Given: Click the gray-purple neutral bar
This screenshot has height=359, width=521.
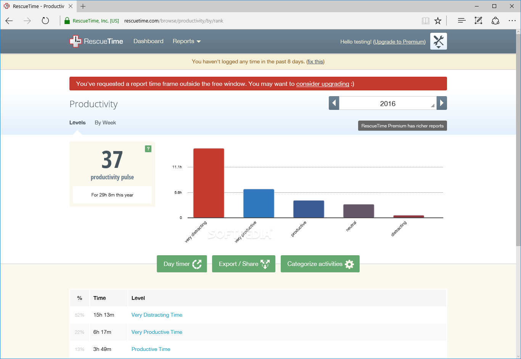Looking at the screenshot, I should (359, 211).
